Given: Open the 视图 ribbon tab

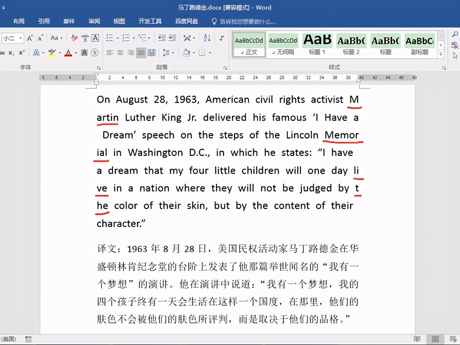Looking at the screenshot, I should 119,21.
